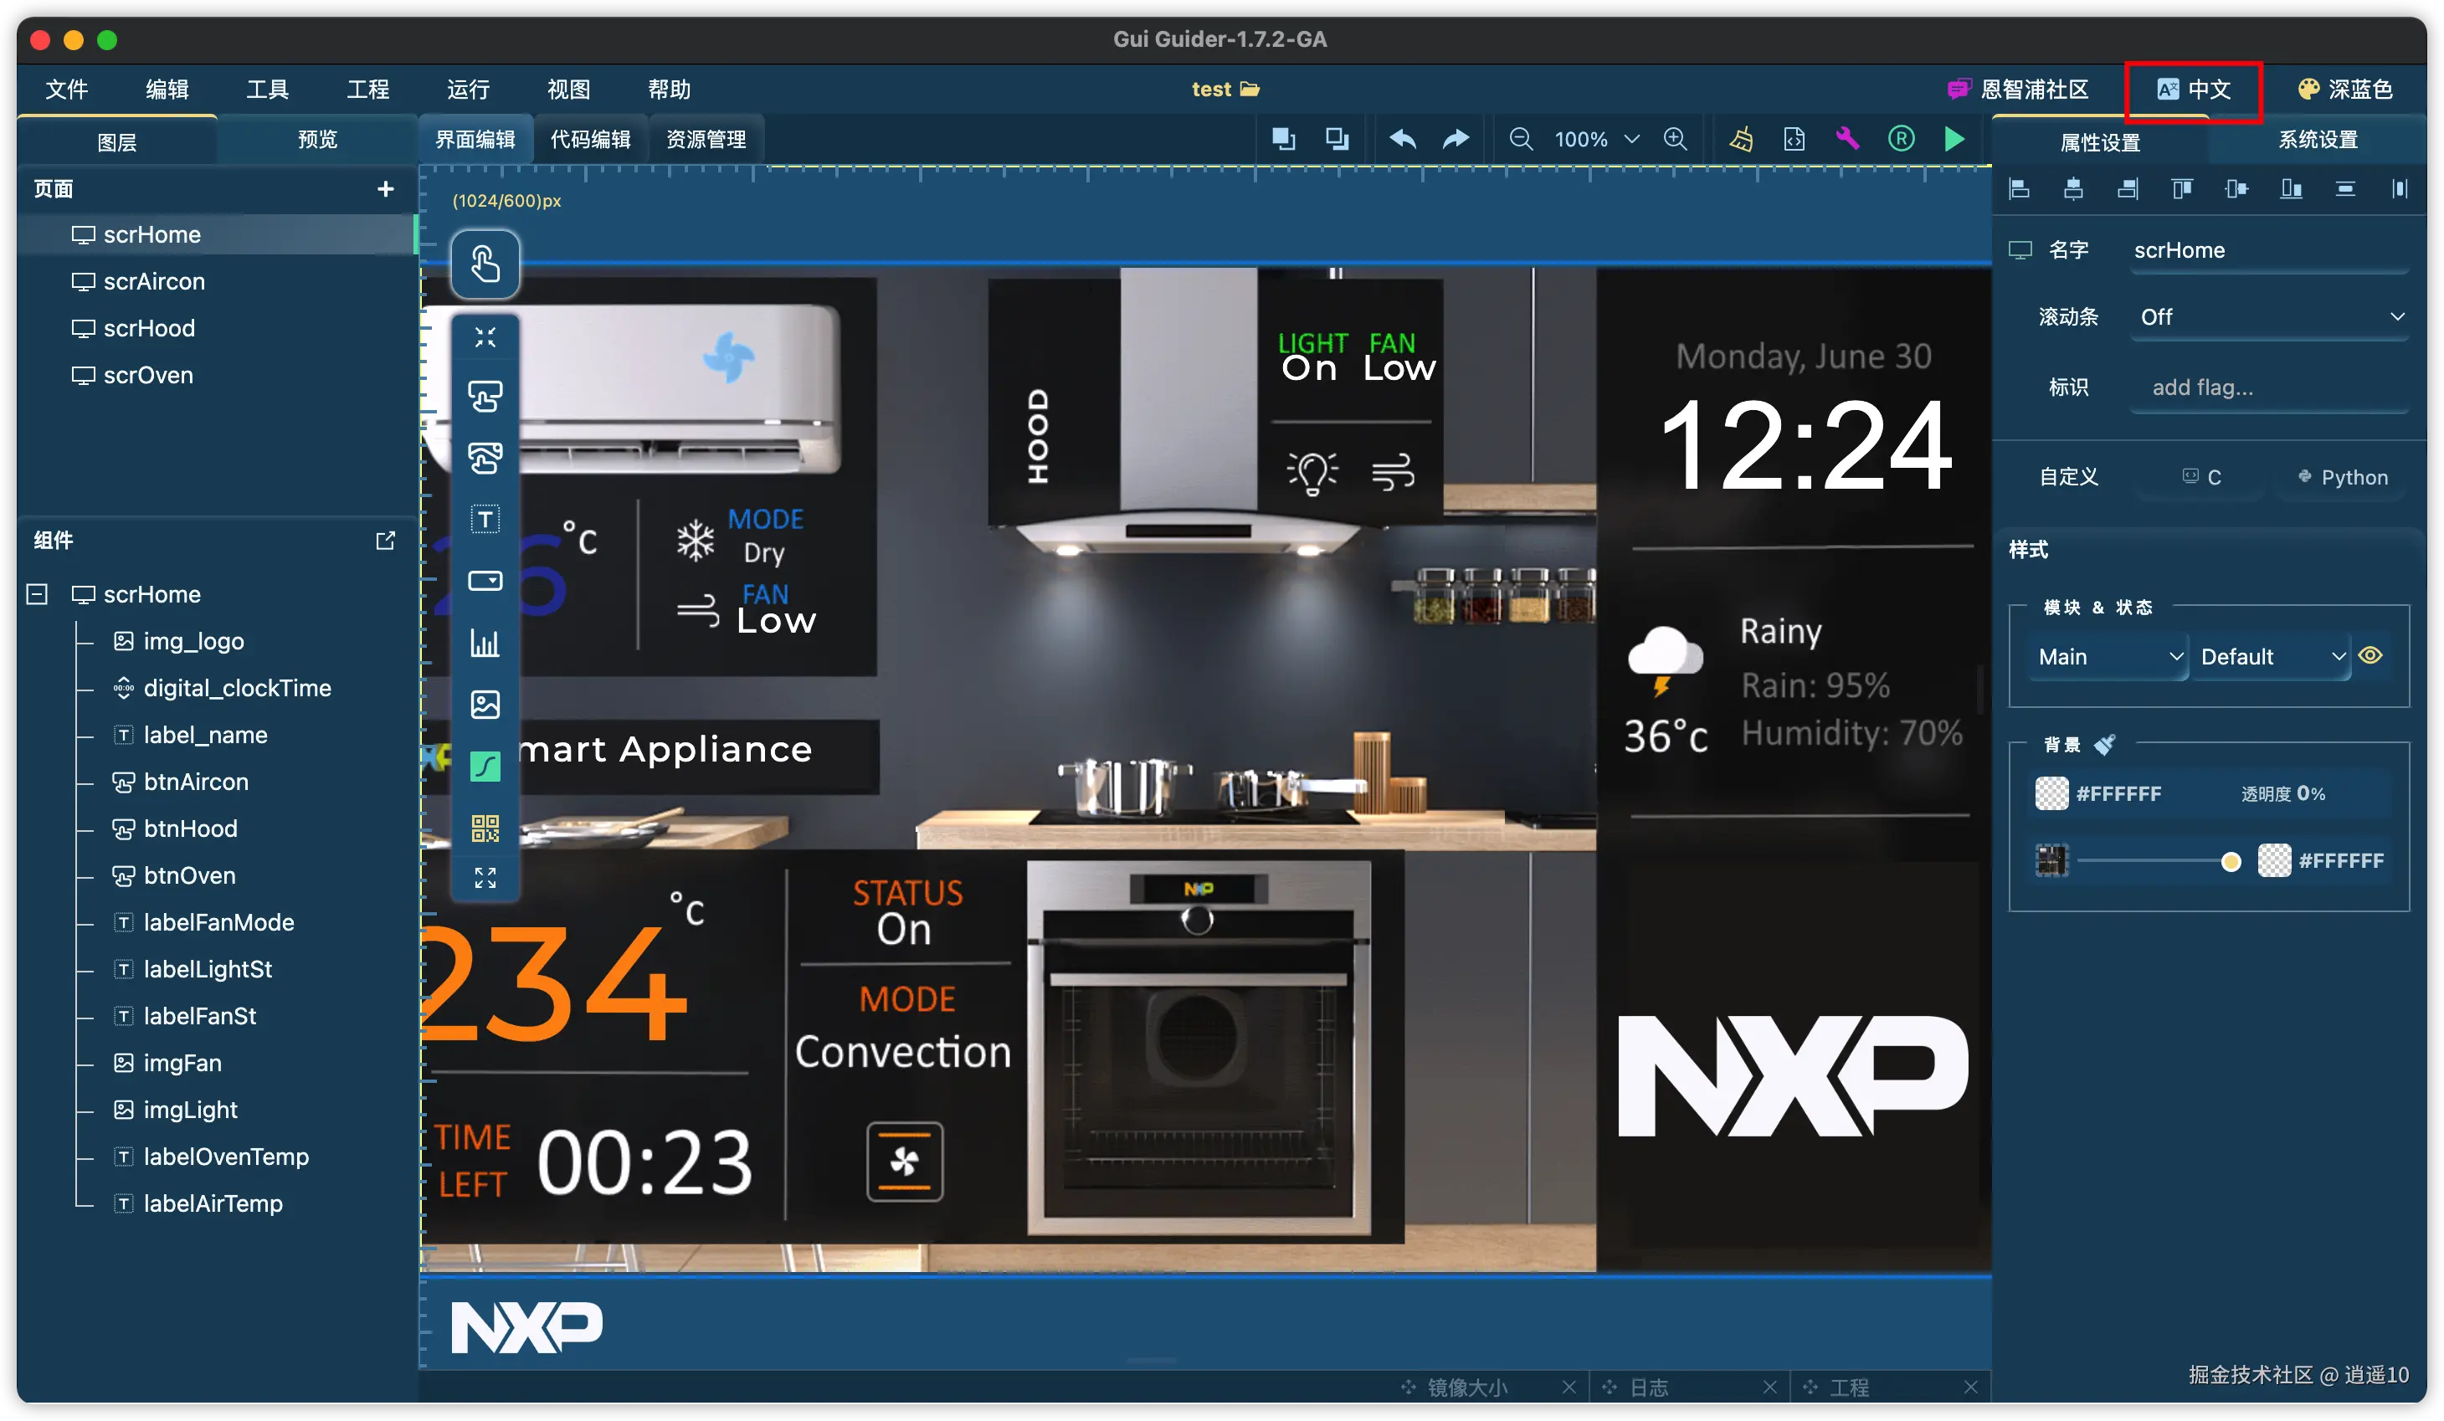Click the pink wrench build icon
Screen dimensions: 2444x1421
coord(1846,139)
